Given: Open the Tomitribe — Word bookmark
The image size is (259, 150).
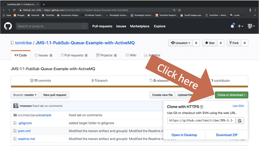Looking at the screenshot, I should (216, 15).
